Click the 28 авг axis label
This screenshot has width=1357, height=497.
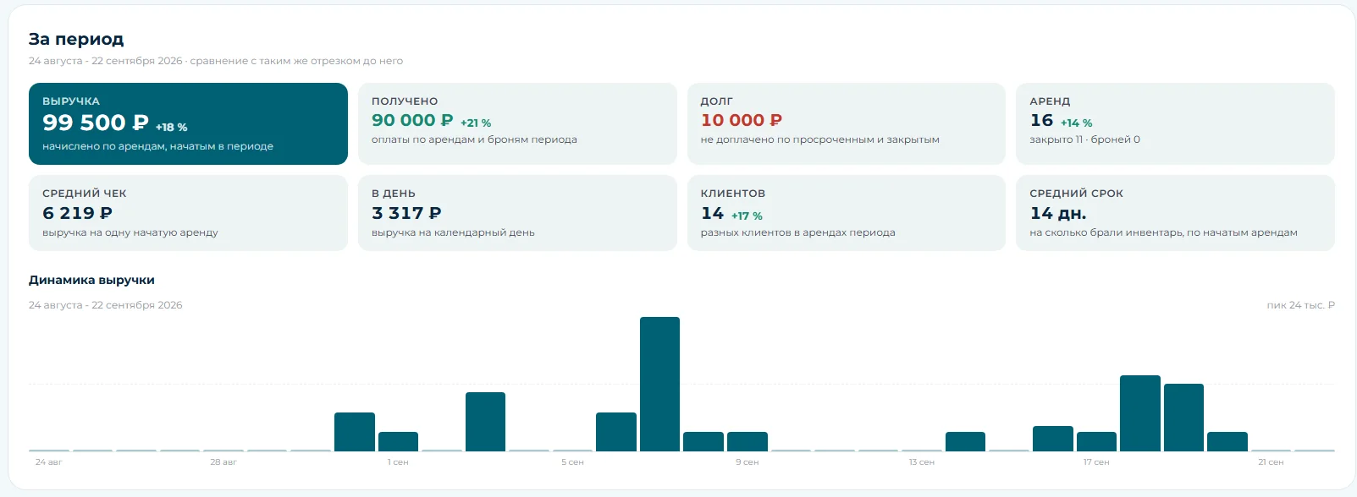(x=223, y=462)
